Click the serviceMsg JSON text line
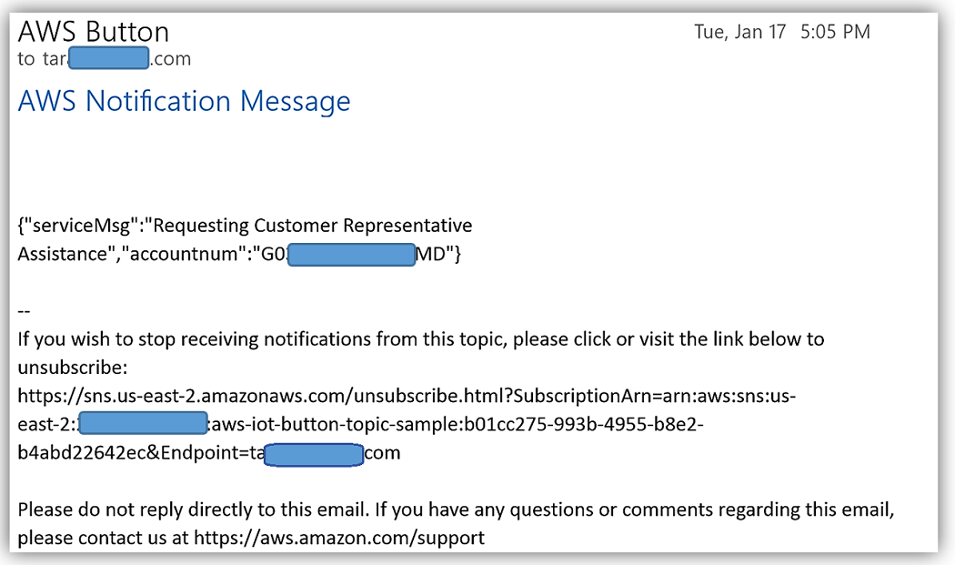Viewport: 955px width, 565px height. [245, 226]
